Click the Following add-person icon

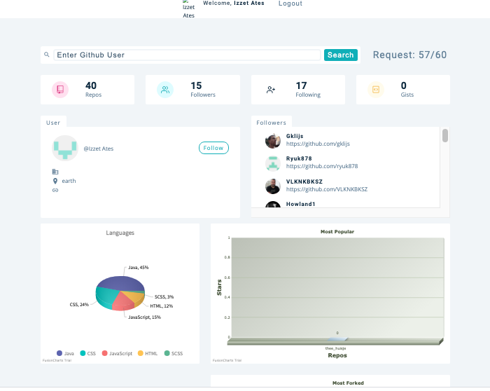pos(271,90)
